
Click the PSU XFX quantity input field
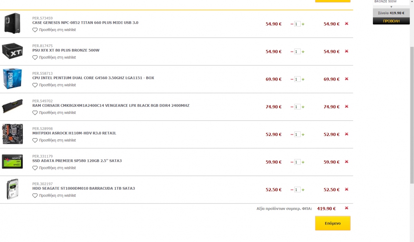[x=297, y=52]
